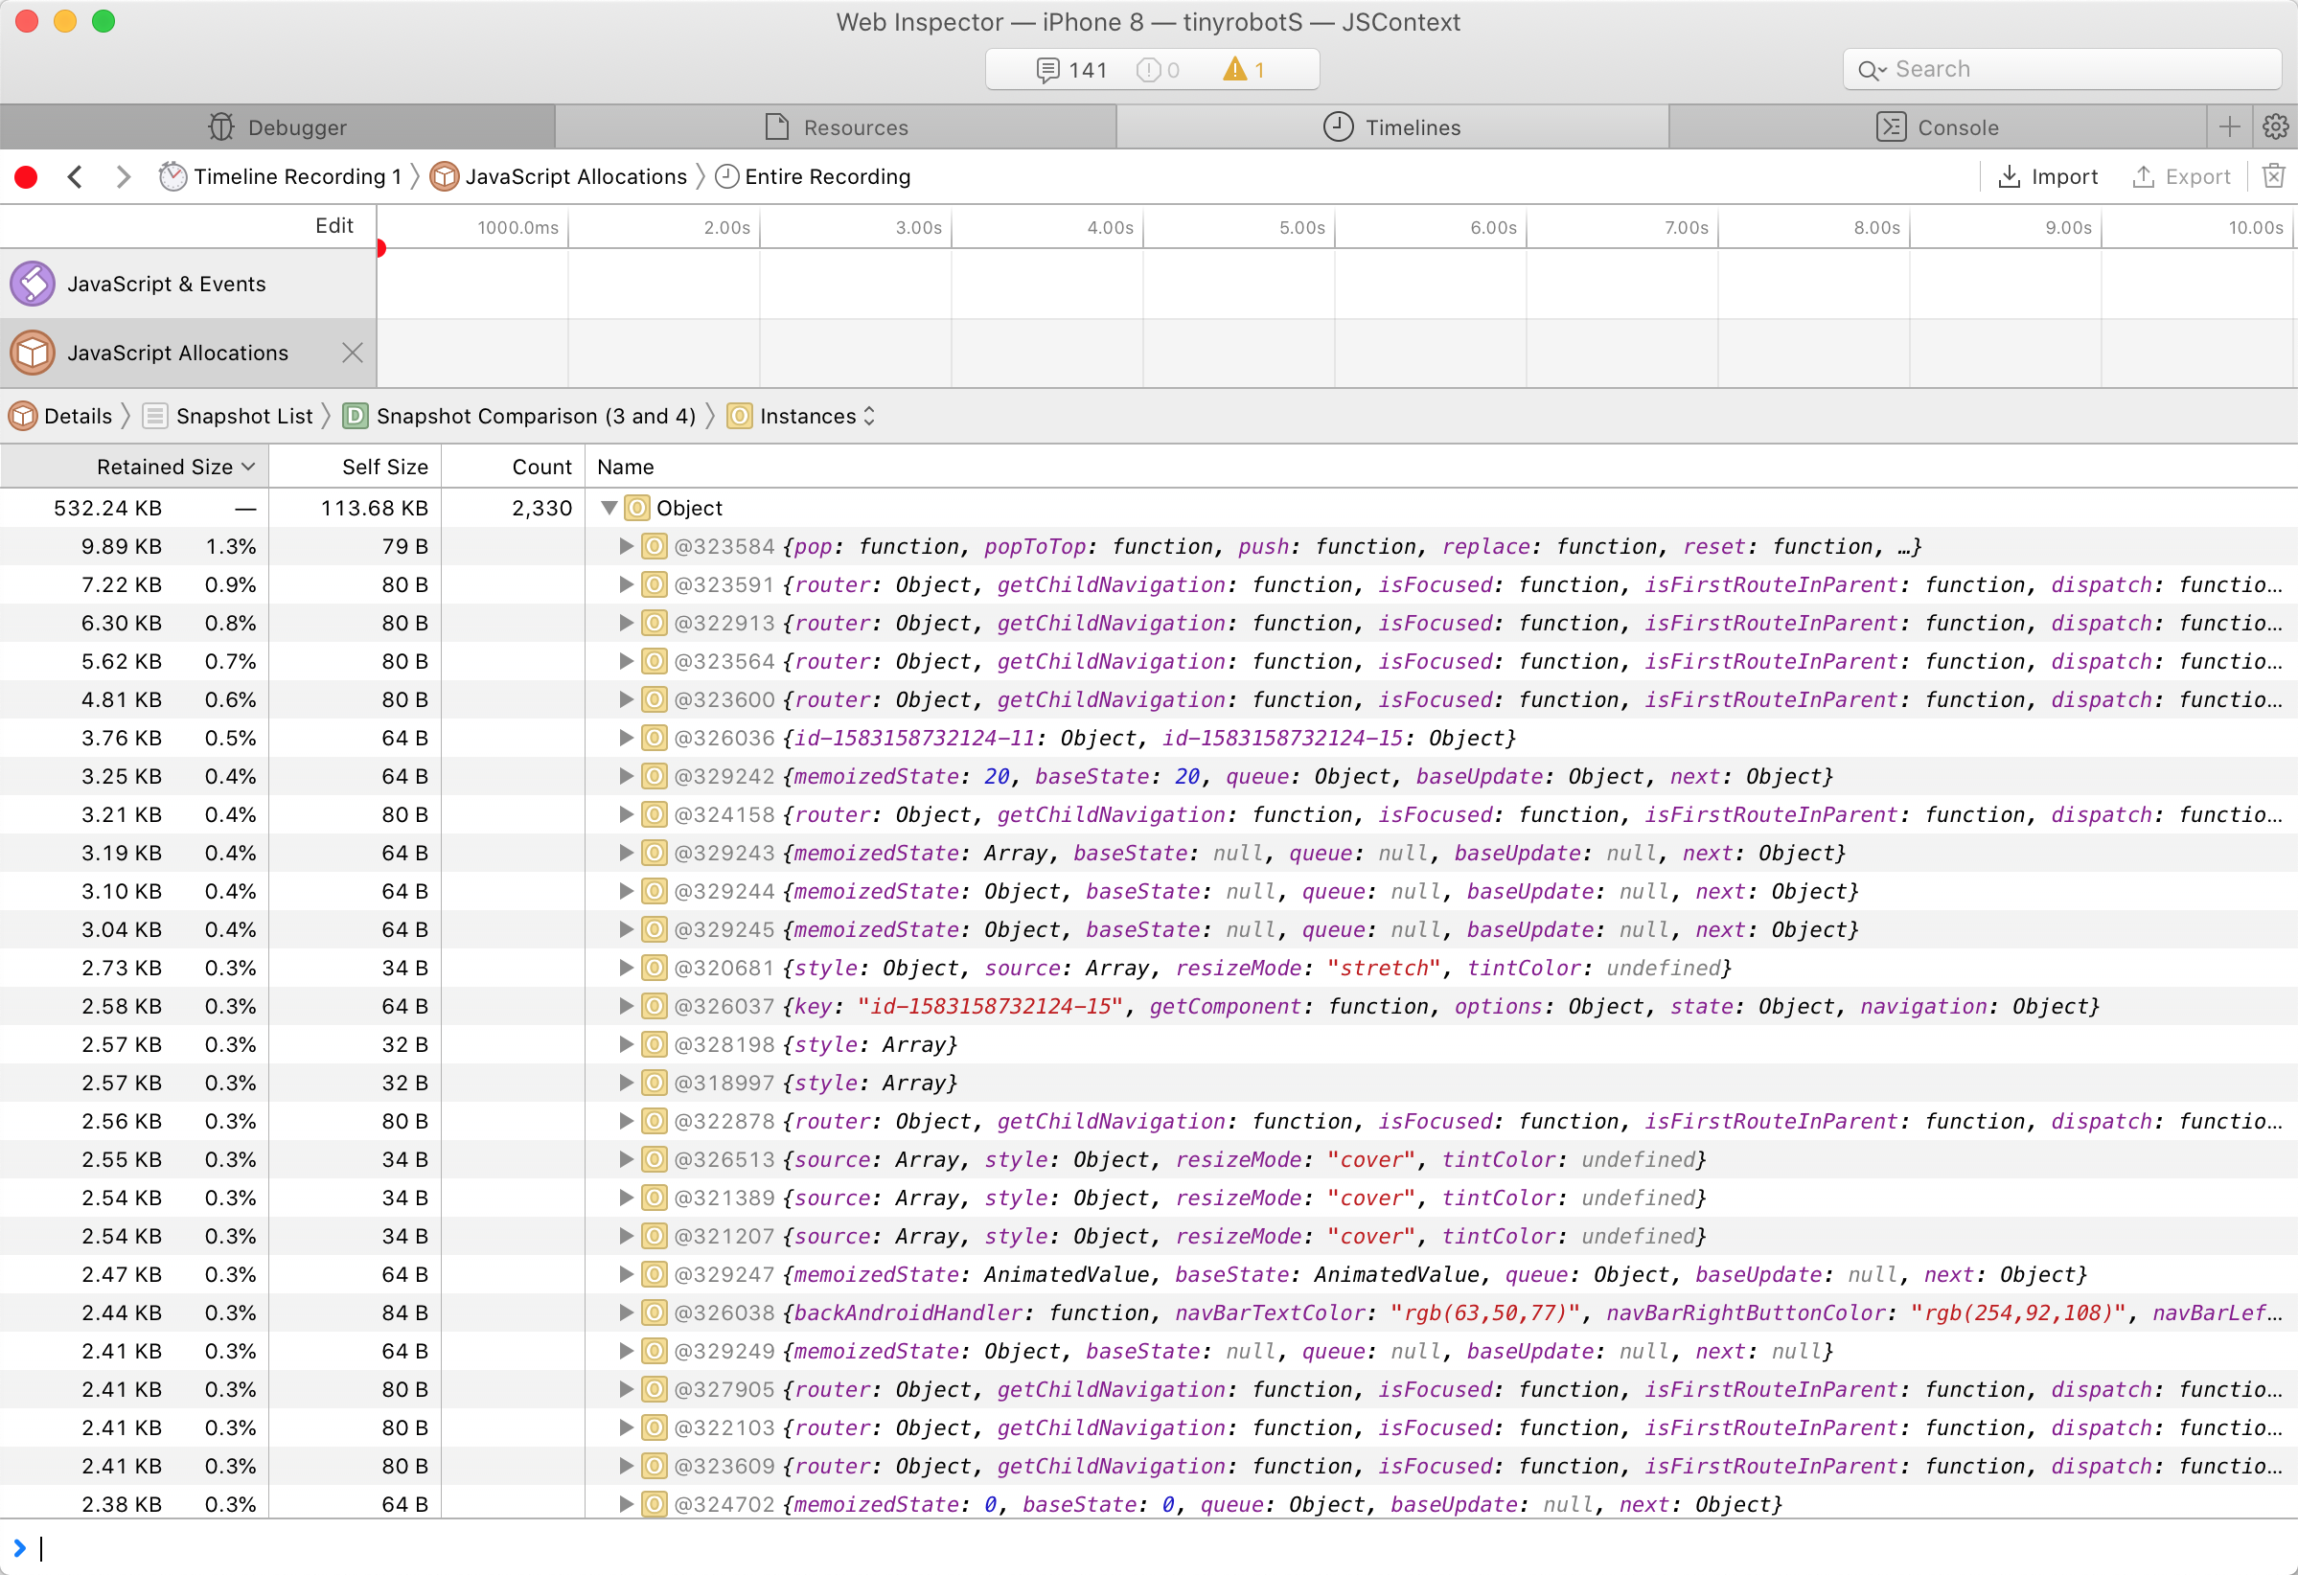Sort by Self Size column header

[355, 467]
